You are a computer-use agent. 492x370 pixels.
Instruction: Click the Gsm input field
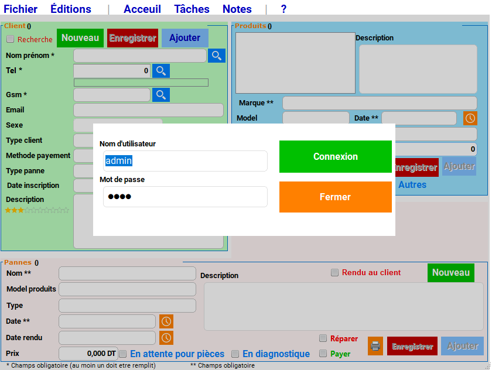(112, 95)
